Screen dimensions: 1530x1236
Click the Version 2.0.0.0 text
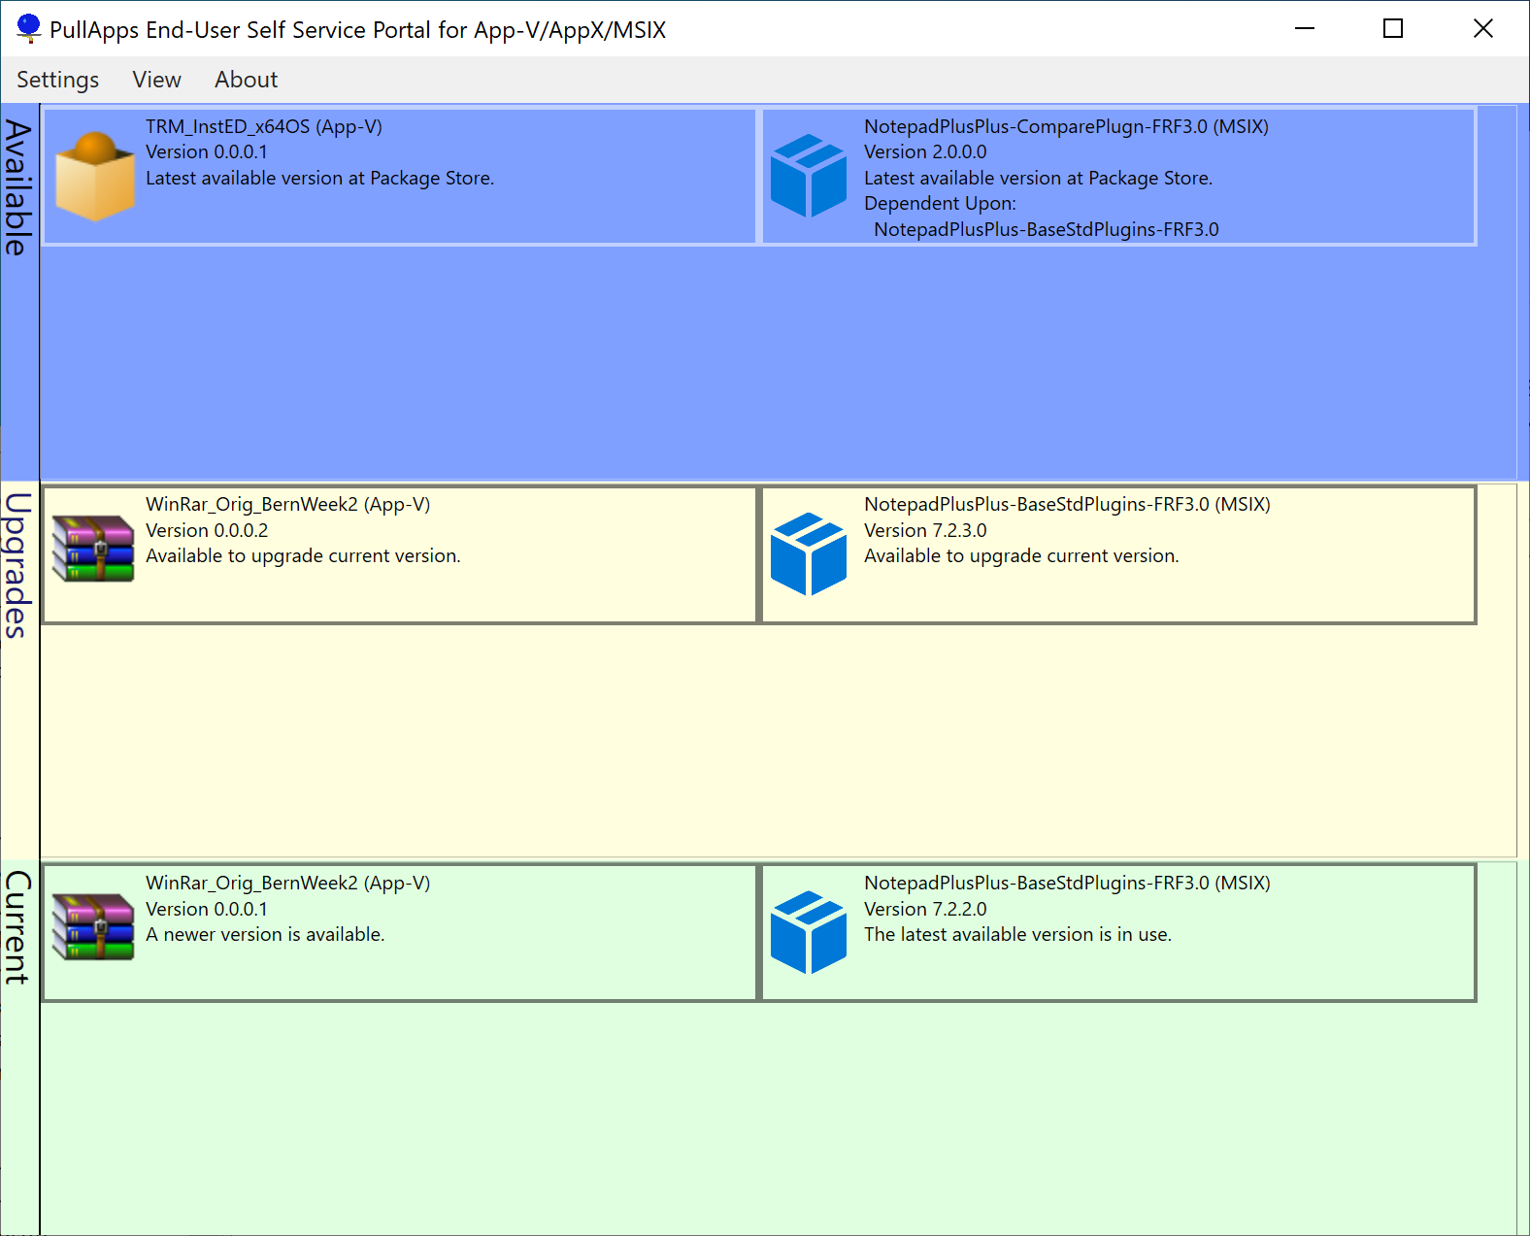pyautogui.click(x=925, y=151)
